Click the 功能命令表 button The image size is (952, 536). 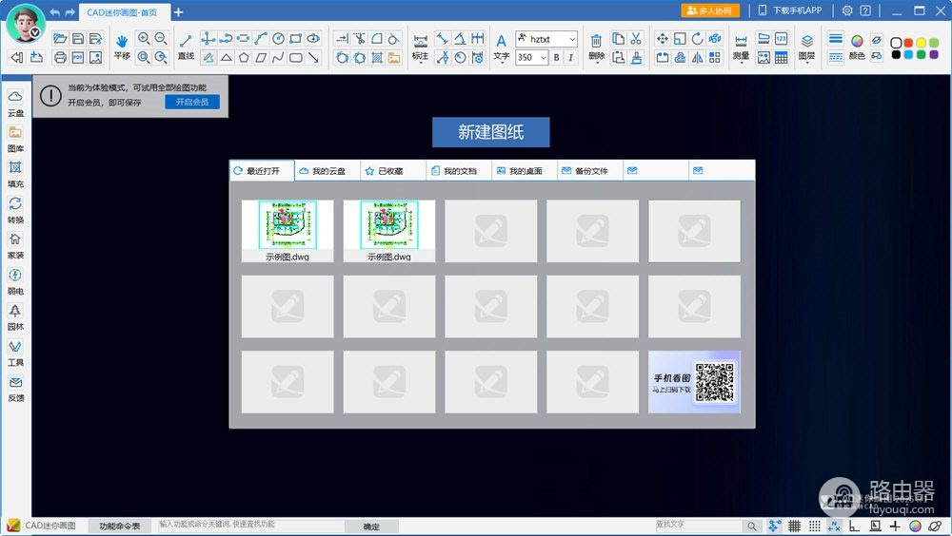[x=120, y=526]
